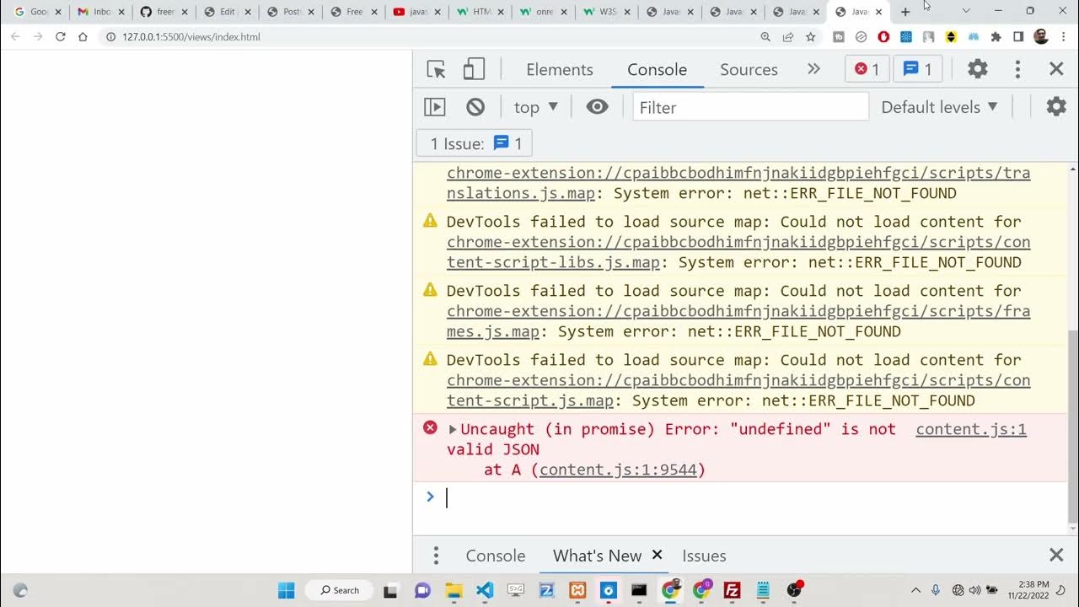Screen dimensions: 1079x607
Task: Toggle the device toolbar icon
Action: coord(474,70)
